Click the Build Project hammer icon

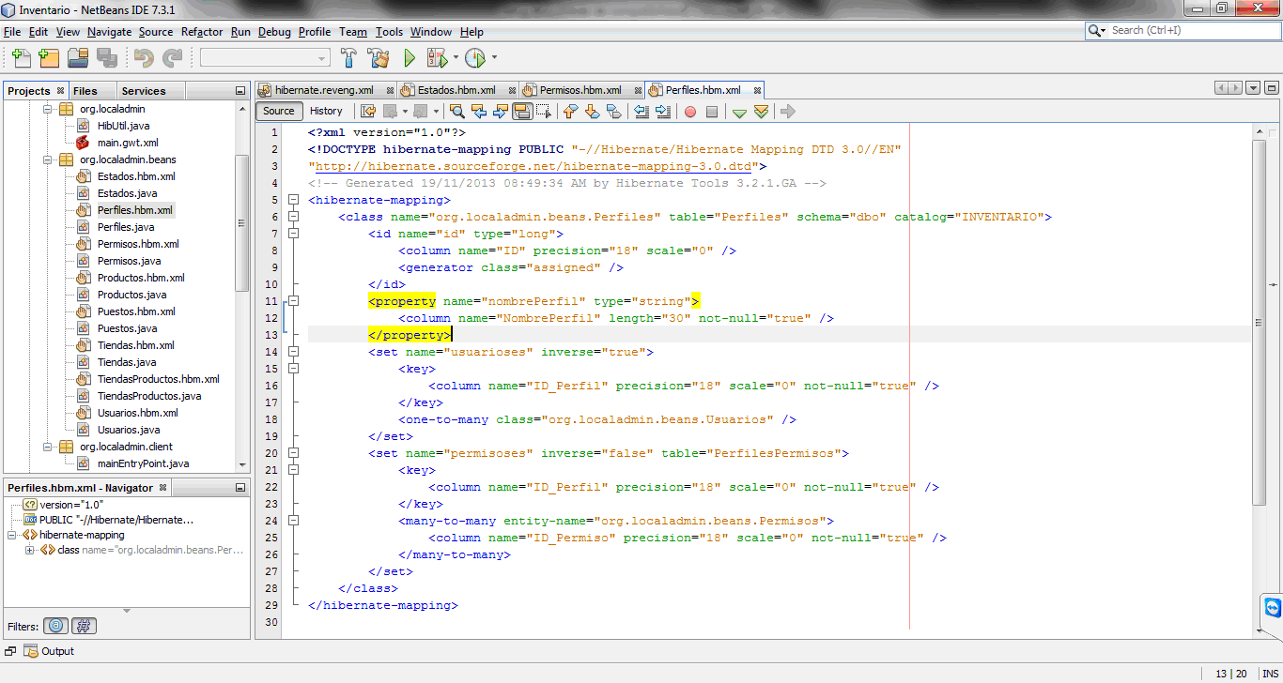click(x=348, y=57)
